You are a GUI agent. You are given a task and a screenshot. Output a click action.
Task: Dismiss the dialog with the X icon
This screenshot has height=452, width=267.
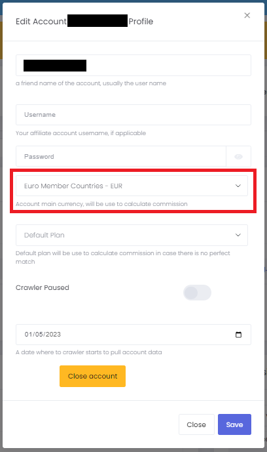[x=247, y=15]
